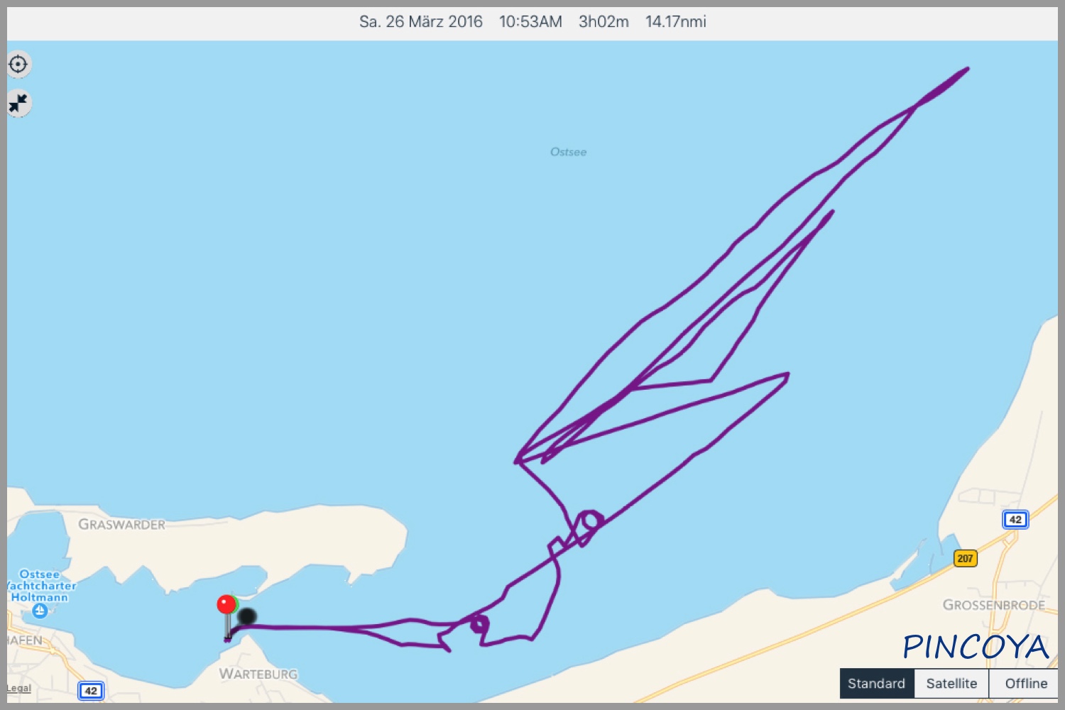Click the track date Sa. 26 März 2016

[421, 22]
